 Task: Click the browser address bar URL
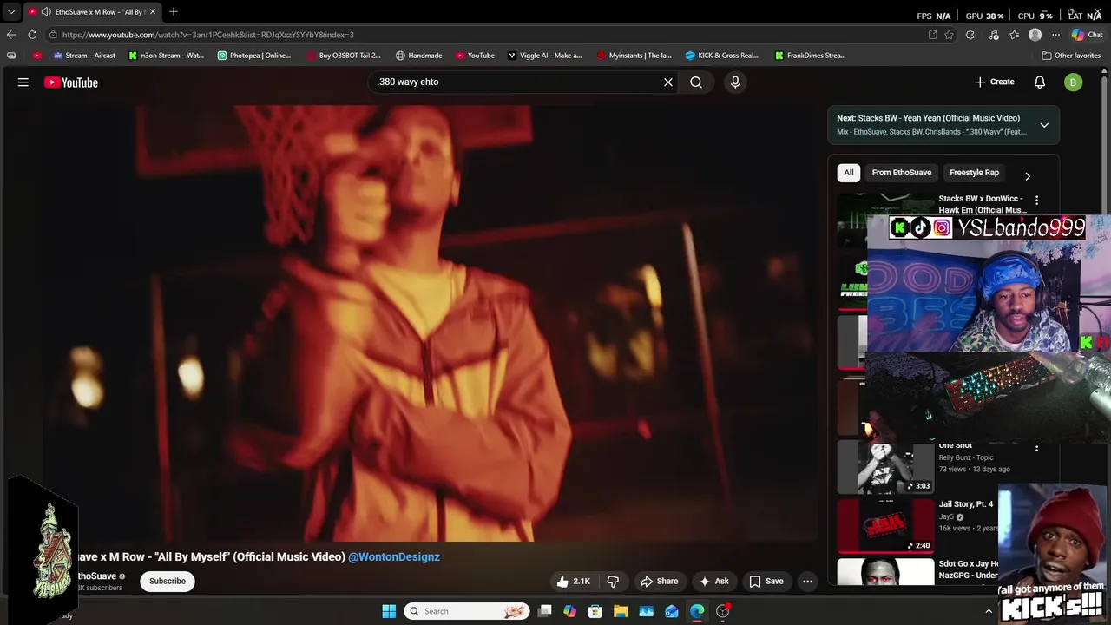tap(208, 35)
